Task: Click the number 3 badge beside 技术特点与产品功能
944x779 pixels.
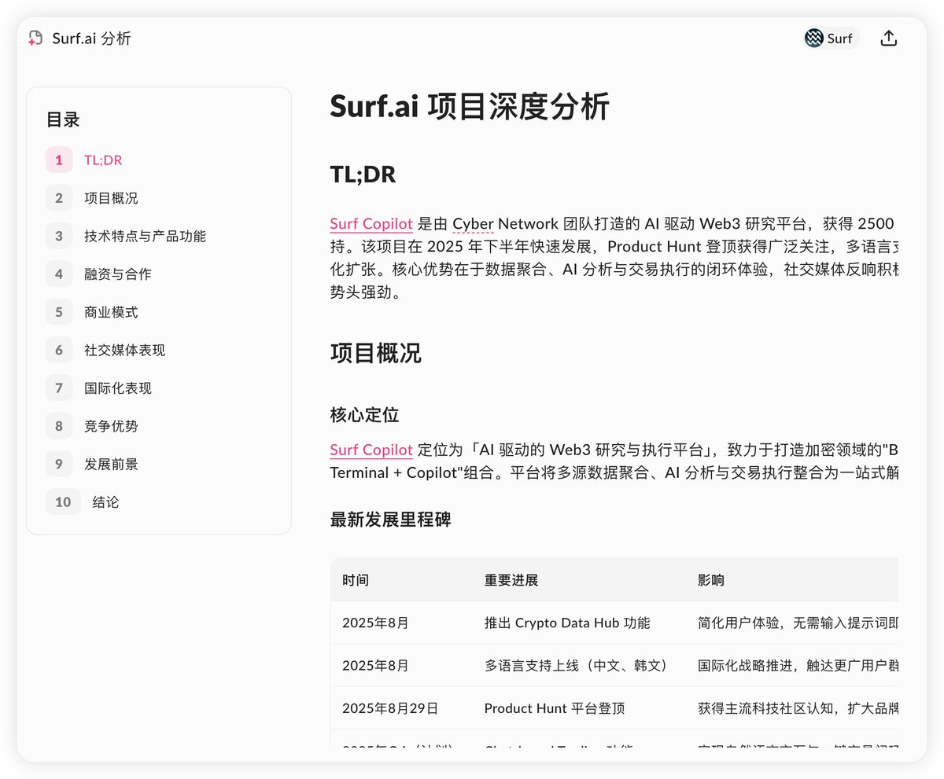Action: tap(59, 236)
